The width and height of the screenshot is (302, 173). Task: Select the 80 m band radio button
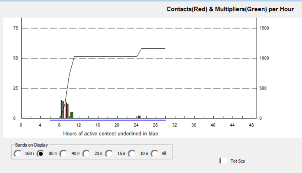(41, 154)
